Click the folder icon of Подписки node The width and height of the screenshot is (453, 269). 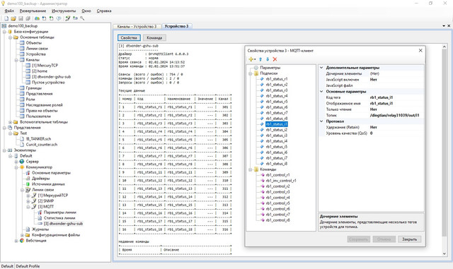pos(256,73)
